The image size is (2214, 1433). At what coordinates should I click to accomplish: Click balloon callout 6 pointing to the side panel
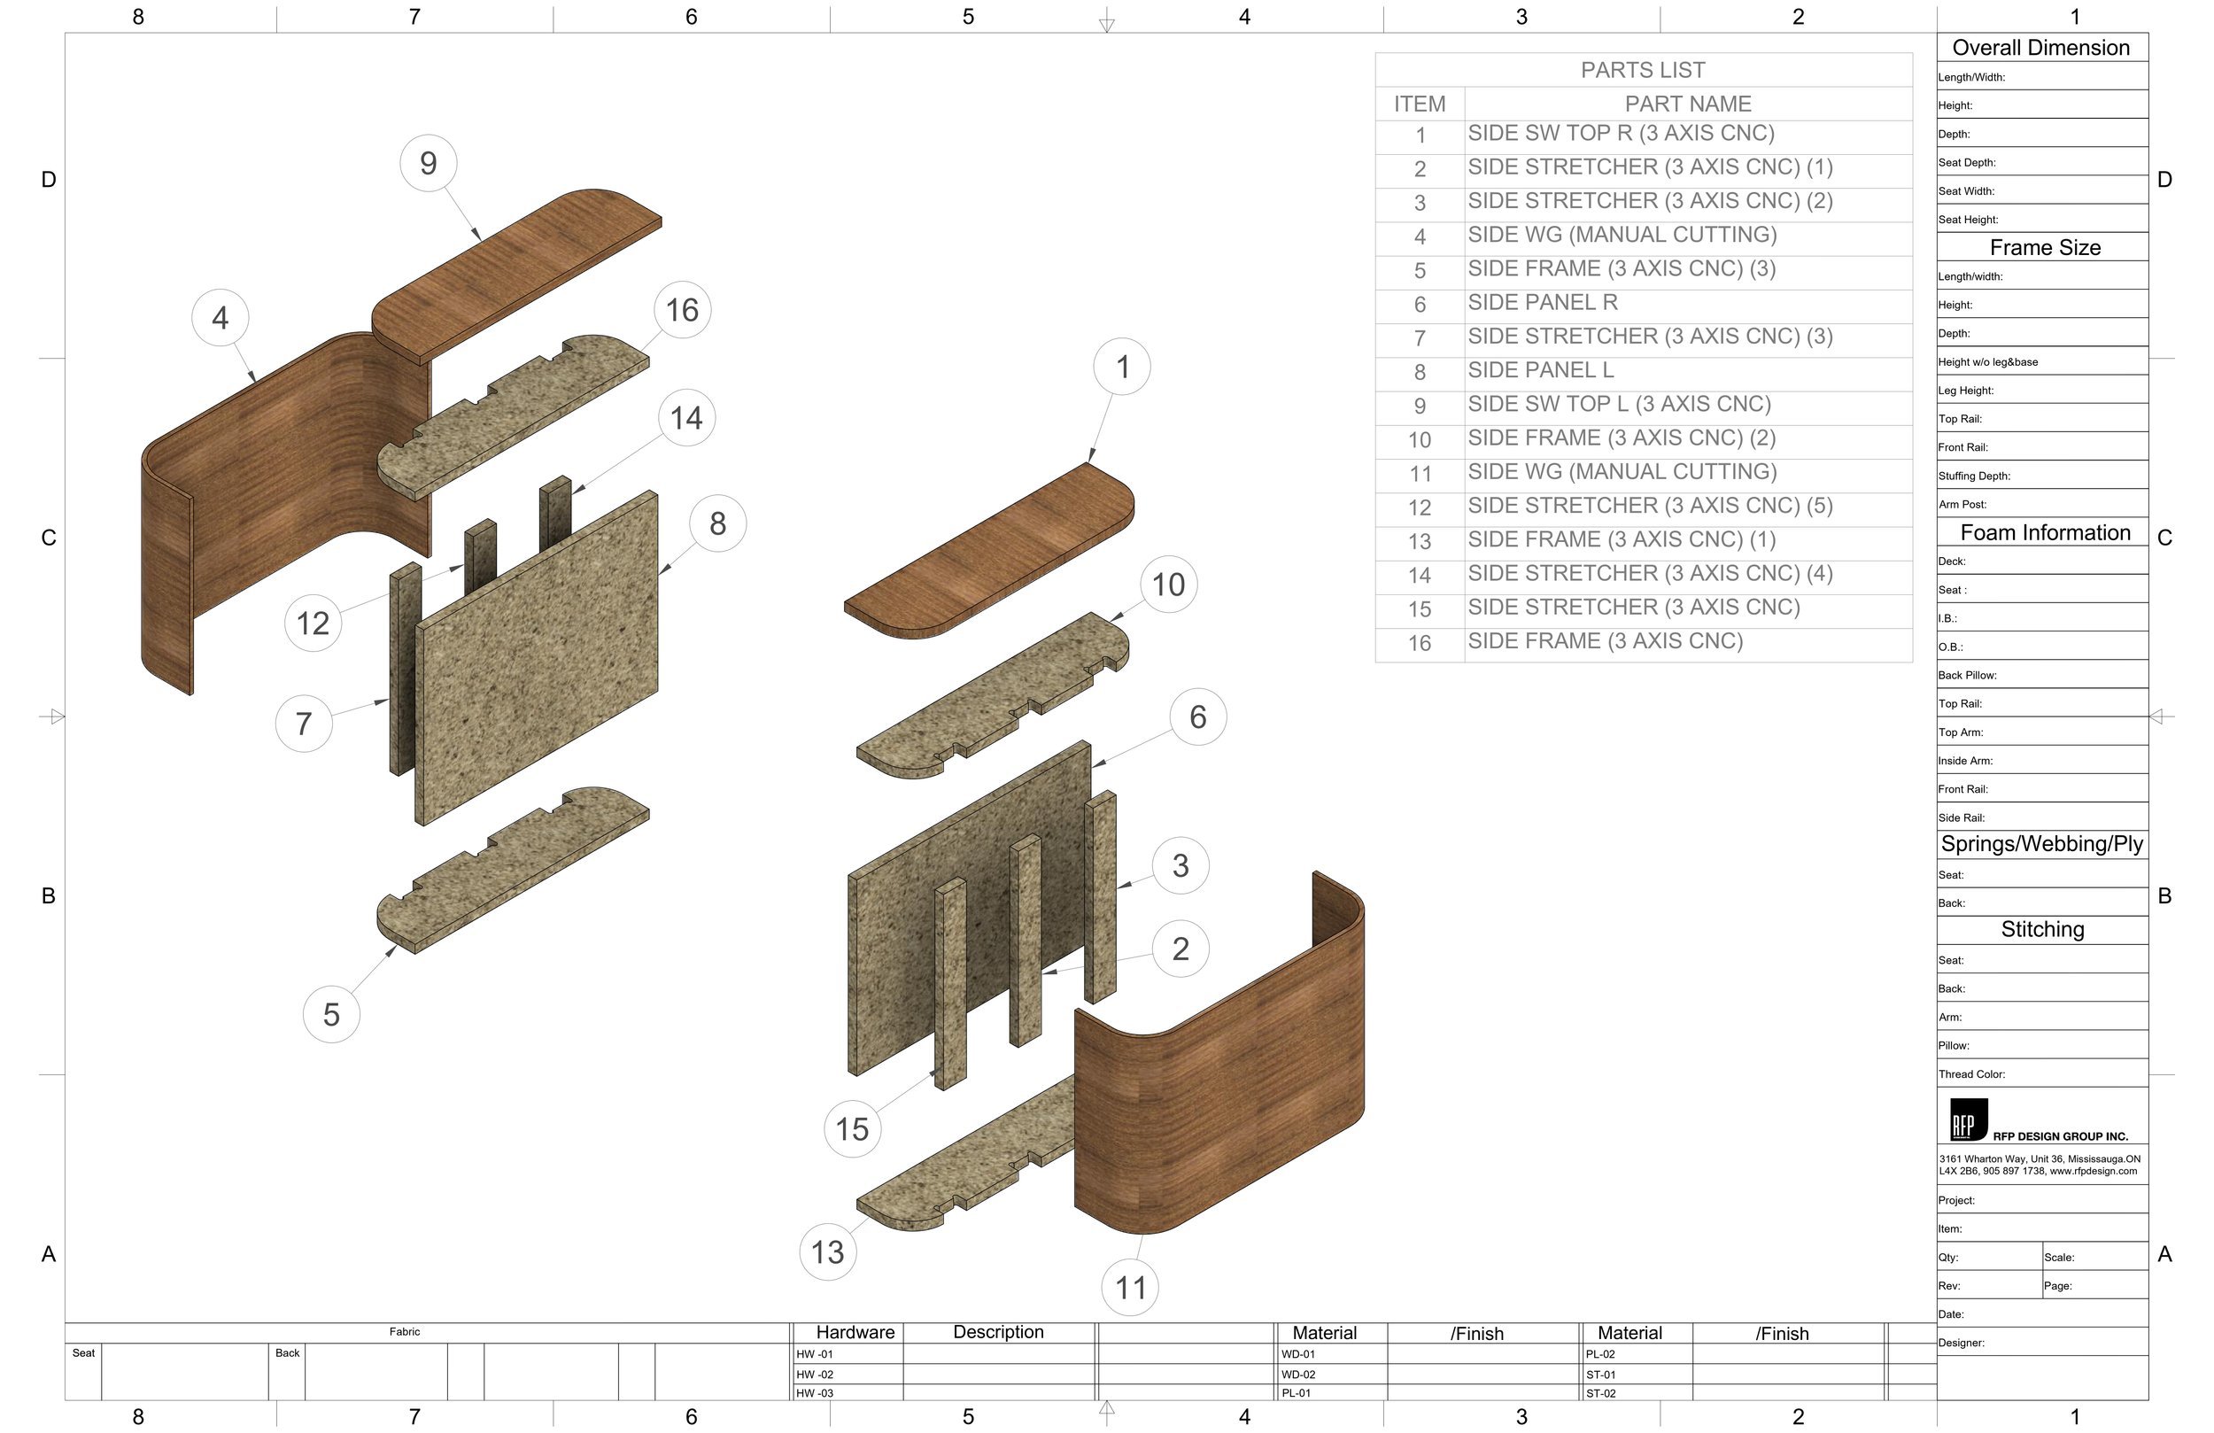(x=1197, y=717)
